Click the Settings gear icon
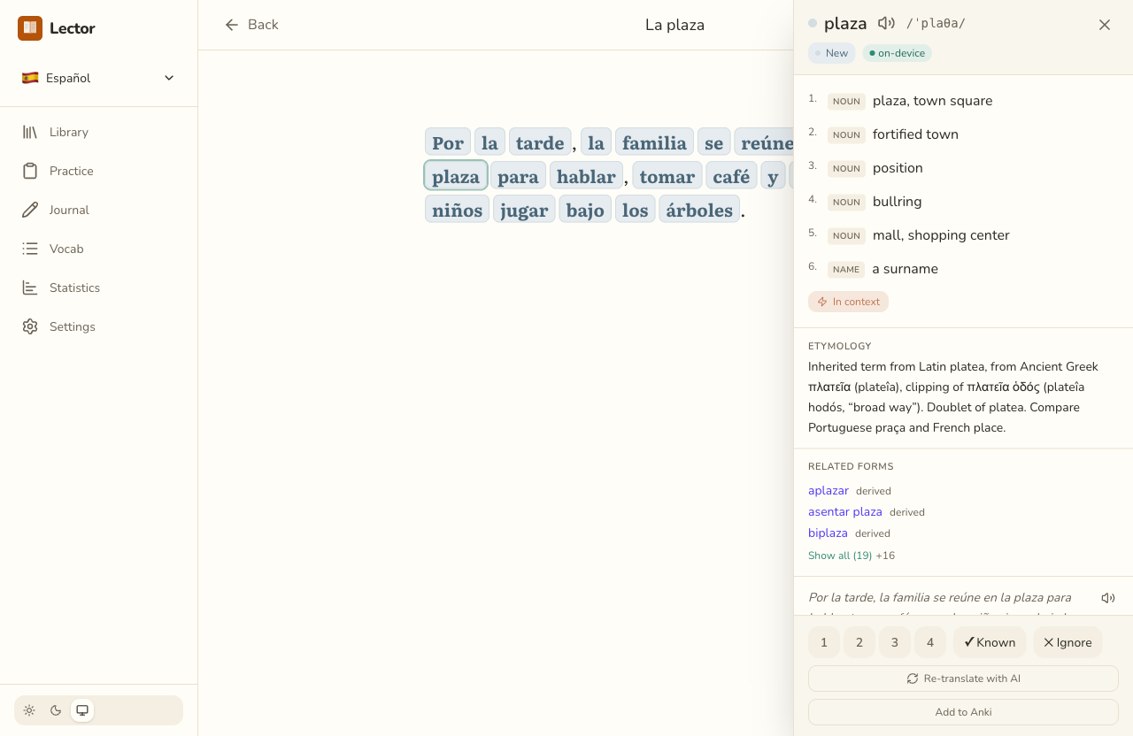This screenshot has width=1133, height=736. click(x=30, y=326)
